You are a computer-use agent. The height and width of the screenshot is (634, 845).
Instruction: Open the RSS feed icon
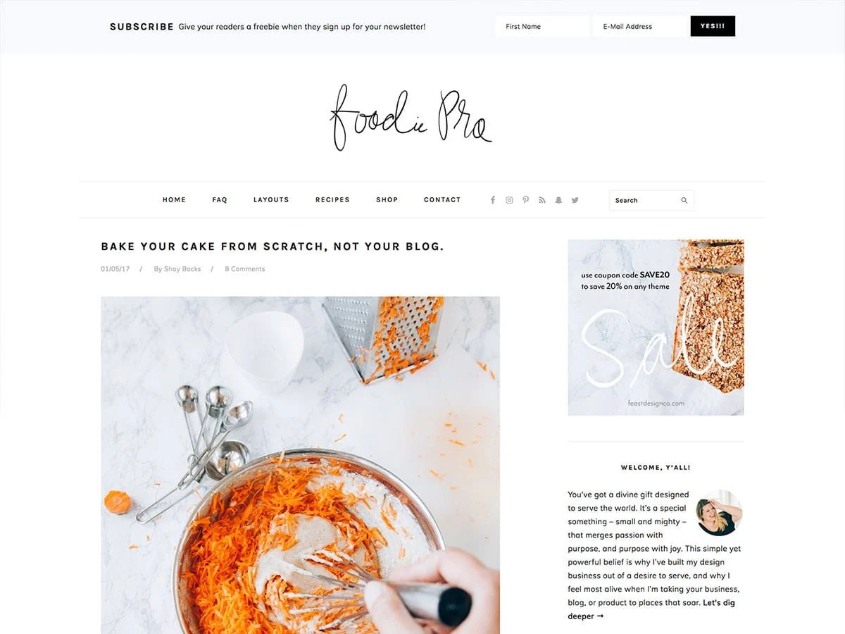[x=542, y=200]
